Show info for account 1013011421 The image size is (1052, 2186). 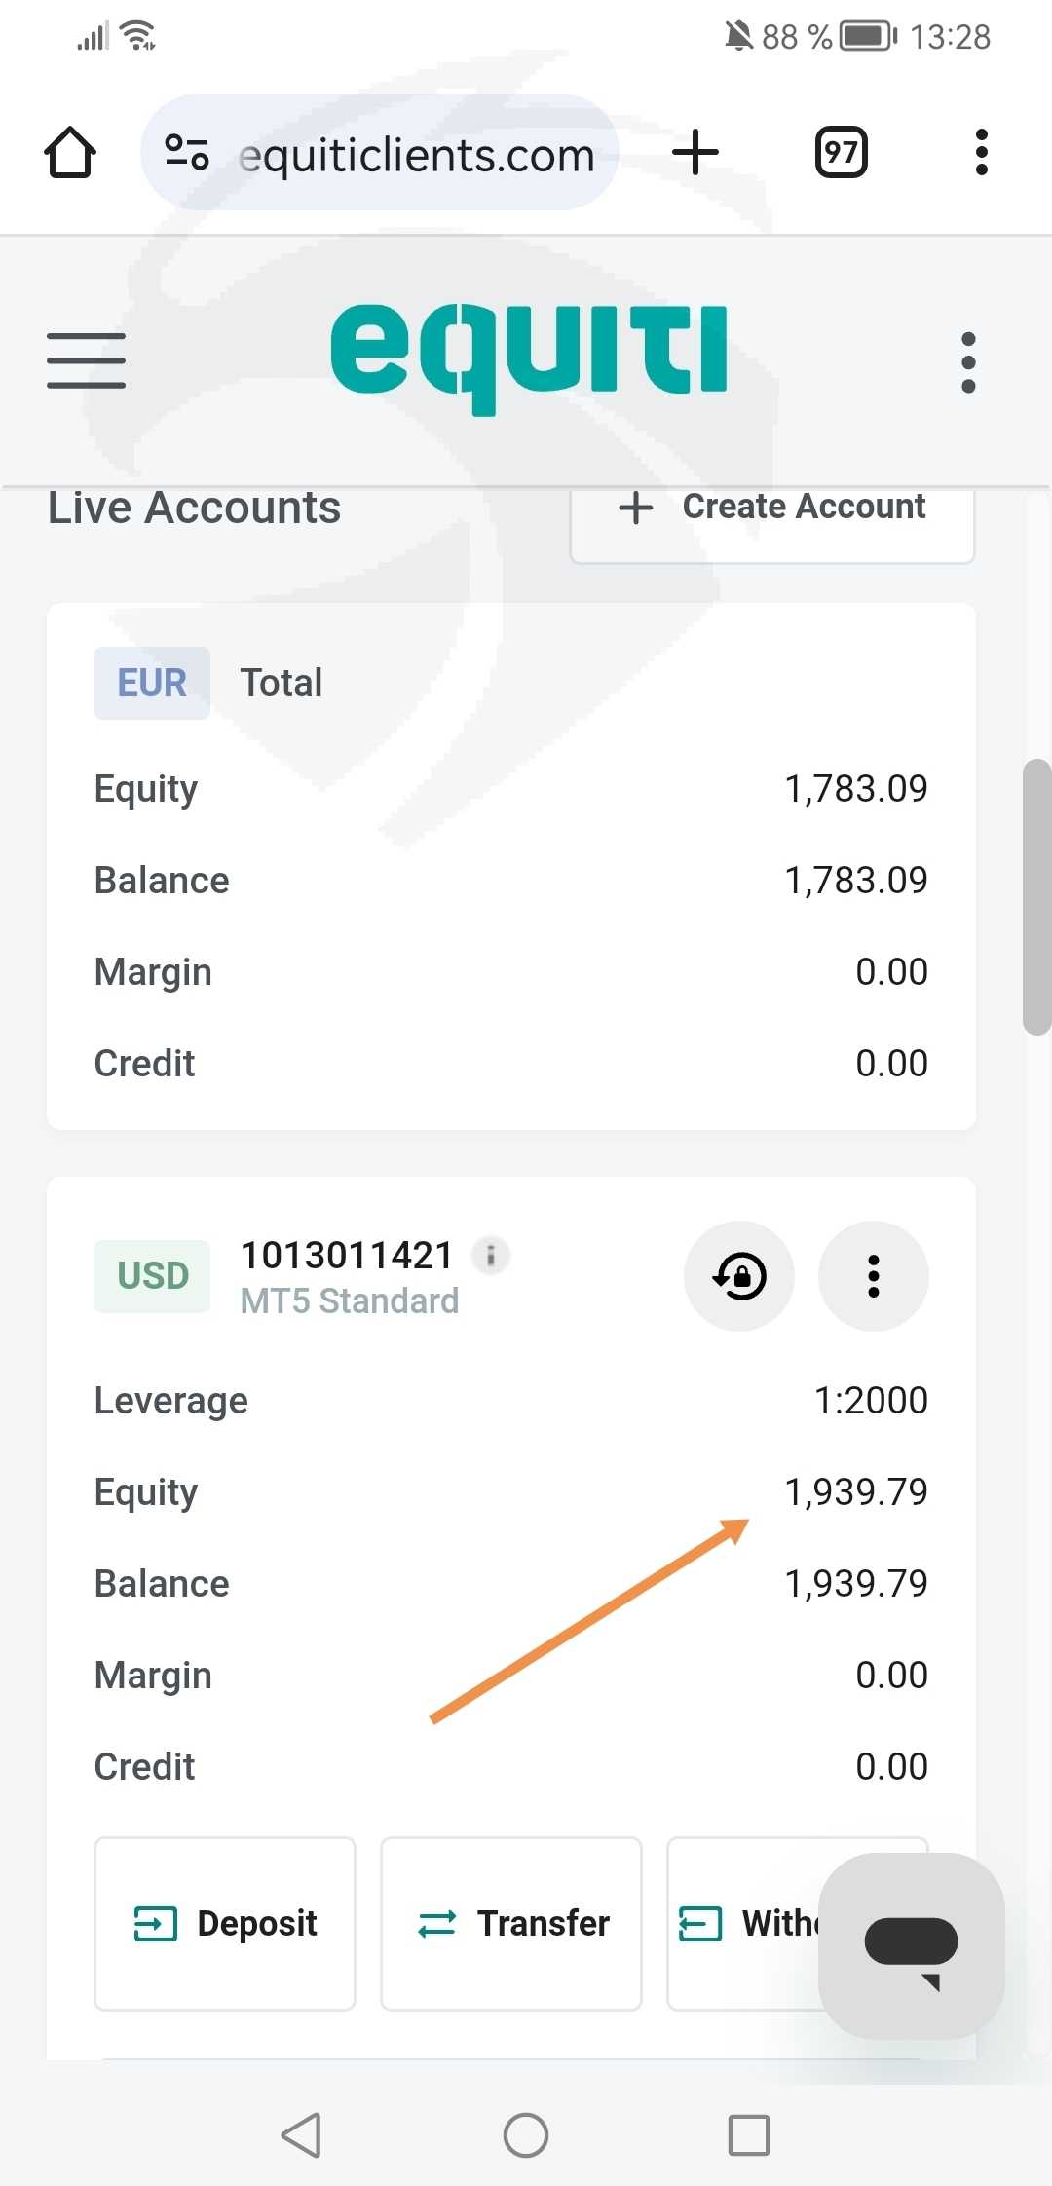491,1255
